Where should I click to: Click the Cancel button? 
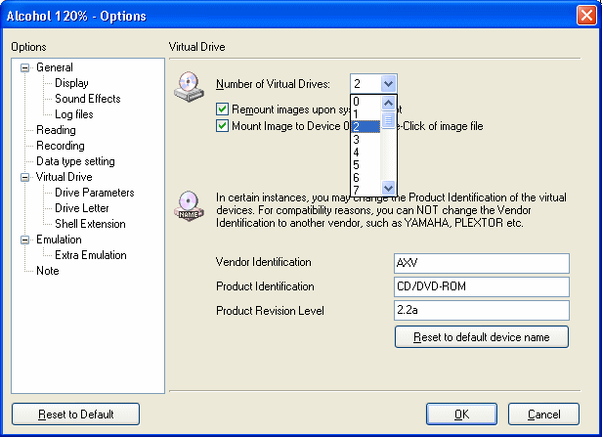(x=543, y=414)
